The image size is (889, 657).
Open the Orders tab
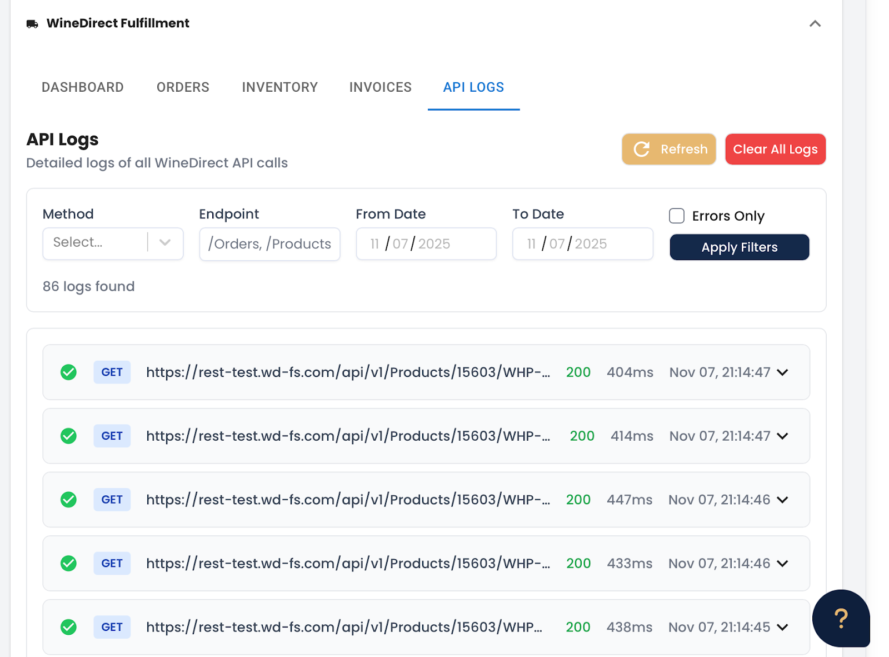[x=183, y=87]
